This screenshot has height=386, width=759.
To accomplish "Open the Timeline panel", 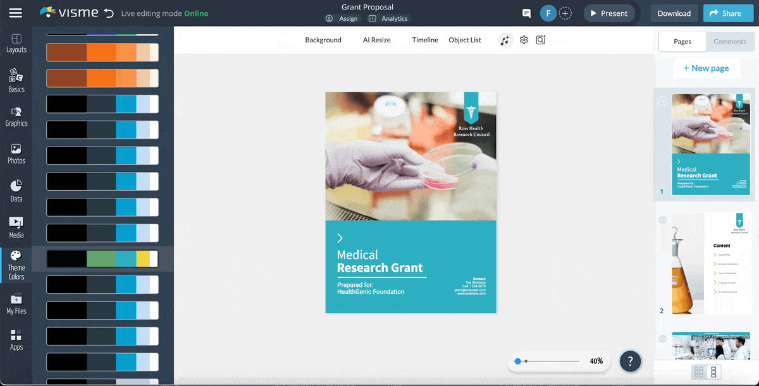I will pyautogui.click(x=424, y=39).
